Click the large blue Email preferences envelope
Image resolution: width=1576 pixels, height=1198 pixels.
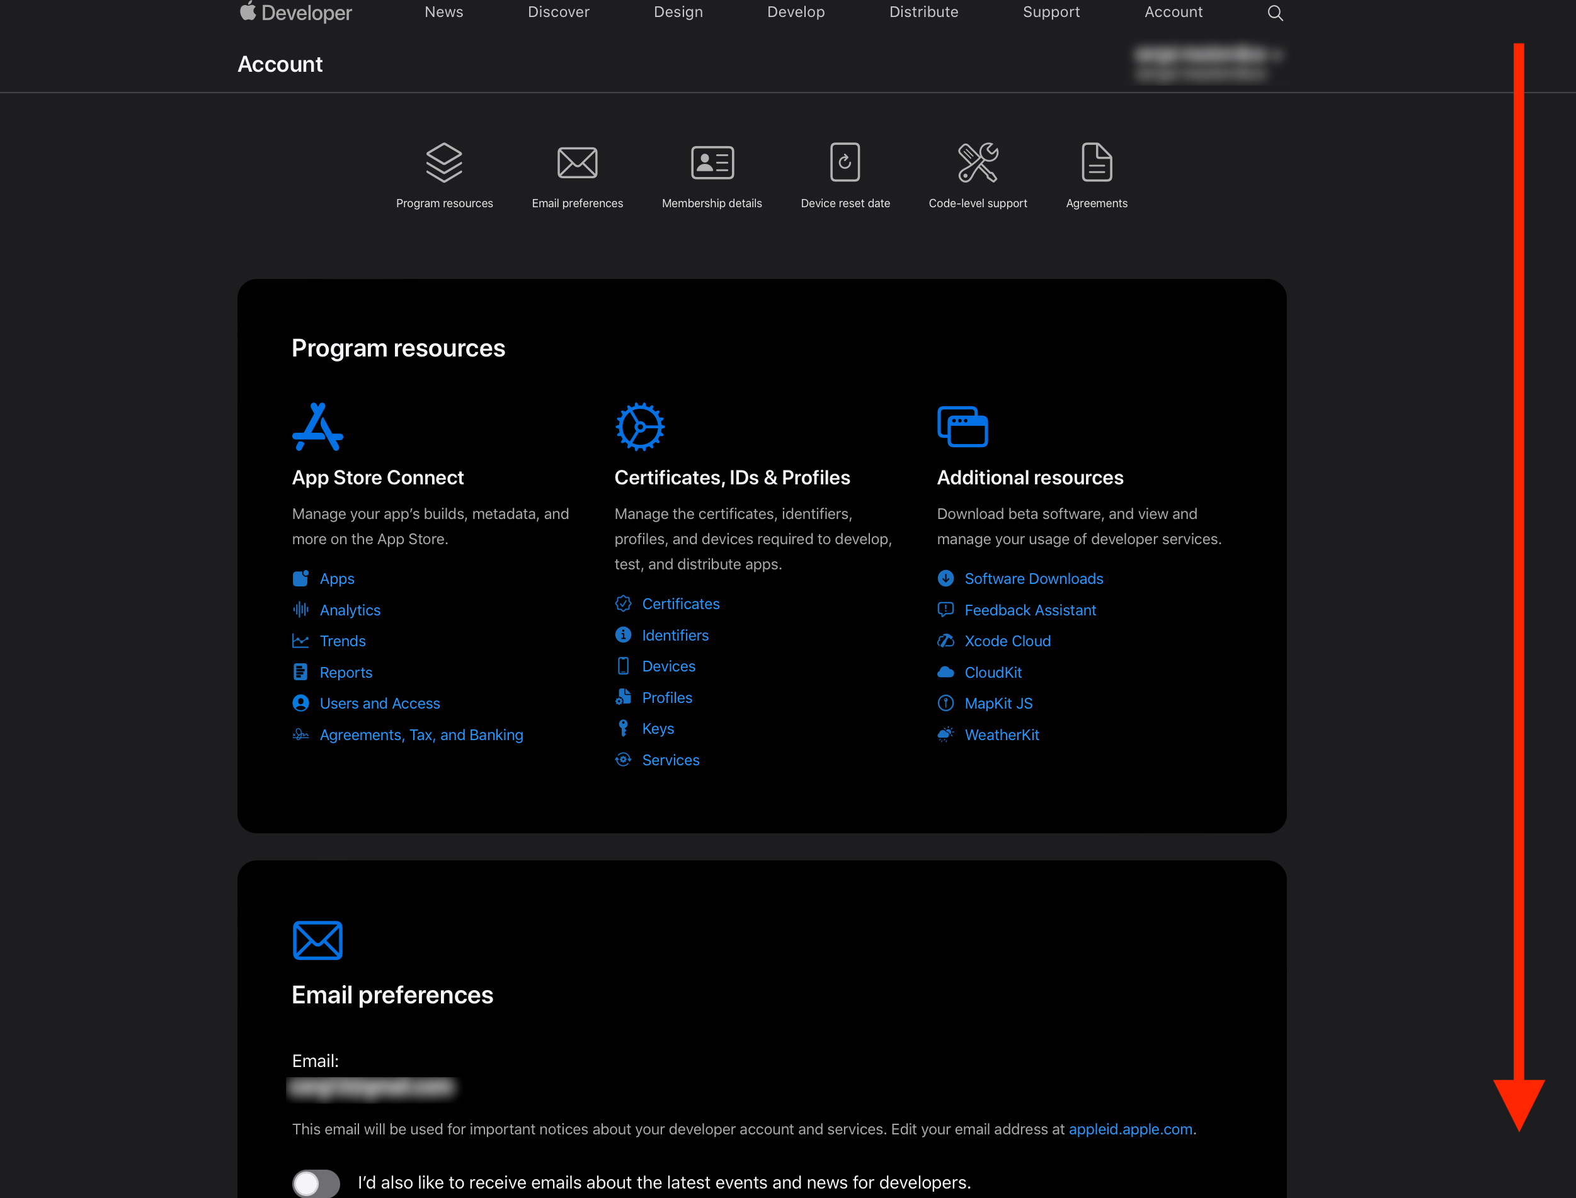pyautogui.click(x=318, y=940)
